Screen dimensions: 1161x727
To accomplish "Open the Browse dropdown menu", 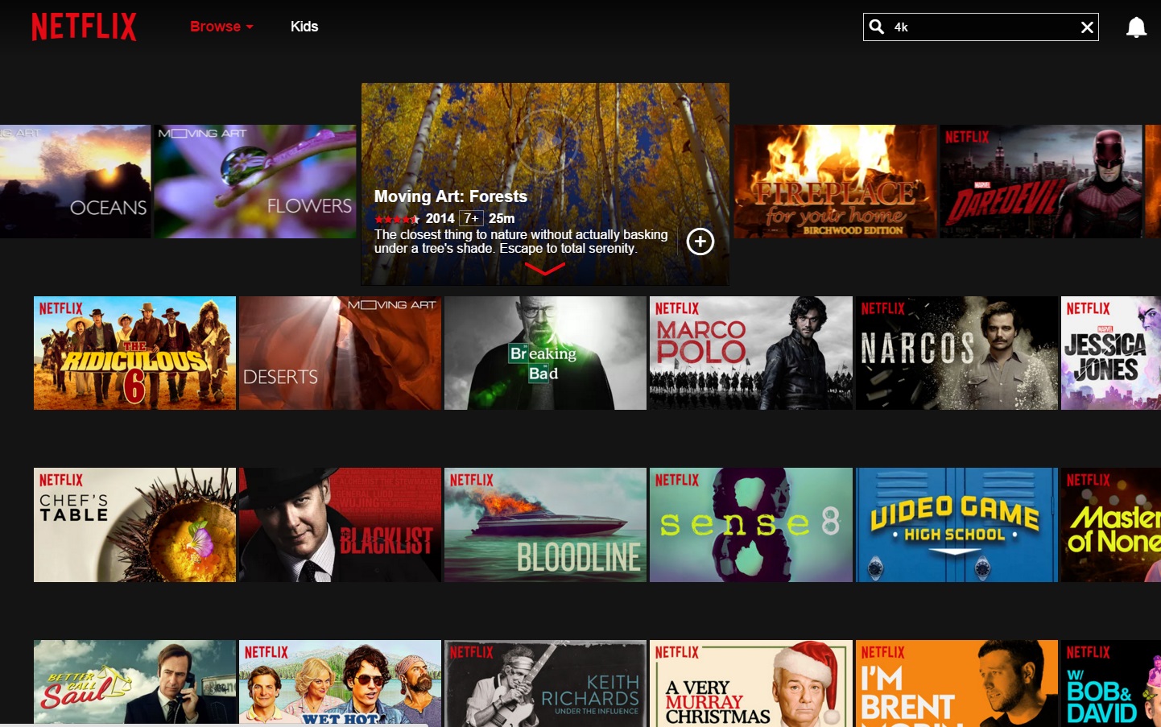I will pos(221,27).
